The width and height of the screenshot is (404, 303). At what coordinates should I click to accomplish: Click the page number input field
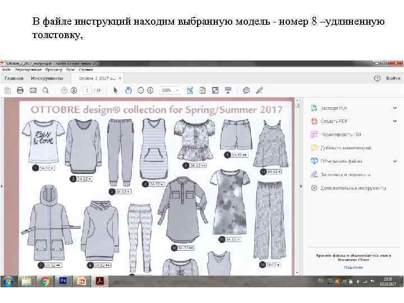tap(88, 90)
